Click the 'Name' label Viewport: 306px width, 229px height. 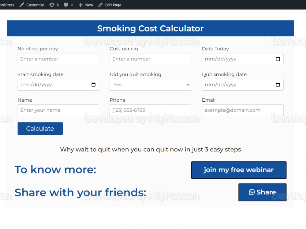[x=25, y=100]
